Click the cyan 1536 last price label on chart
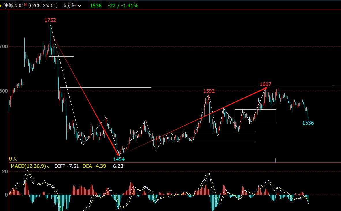 point(308,123)
